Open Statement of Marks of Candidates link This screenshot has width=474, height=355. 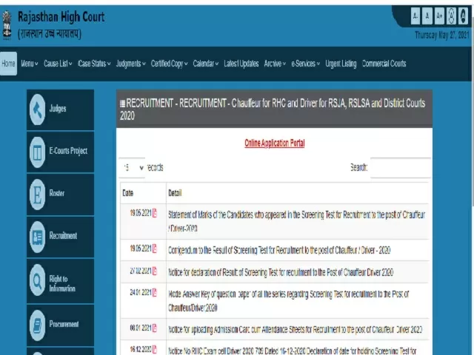296,221
